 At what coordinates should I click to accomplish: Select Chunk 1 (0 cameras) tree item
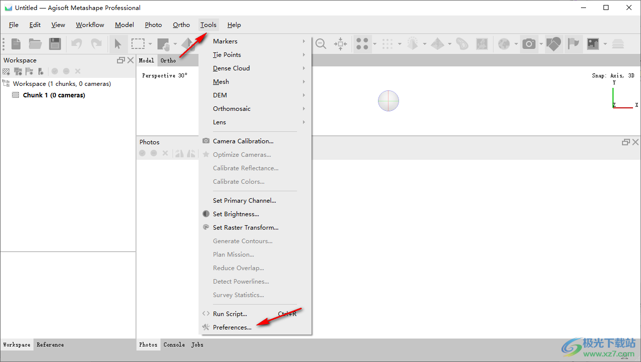(54, 95)
